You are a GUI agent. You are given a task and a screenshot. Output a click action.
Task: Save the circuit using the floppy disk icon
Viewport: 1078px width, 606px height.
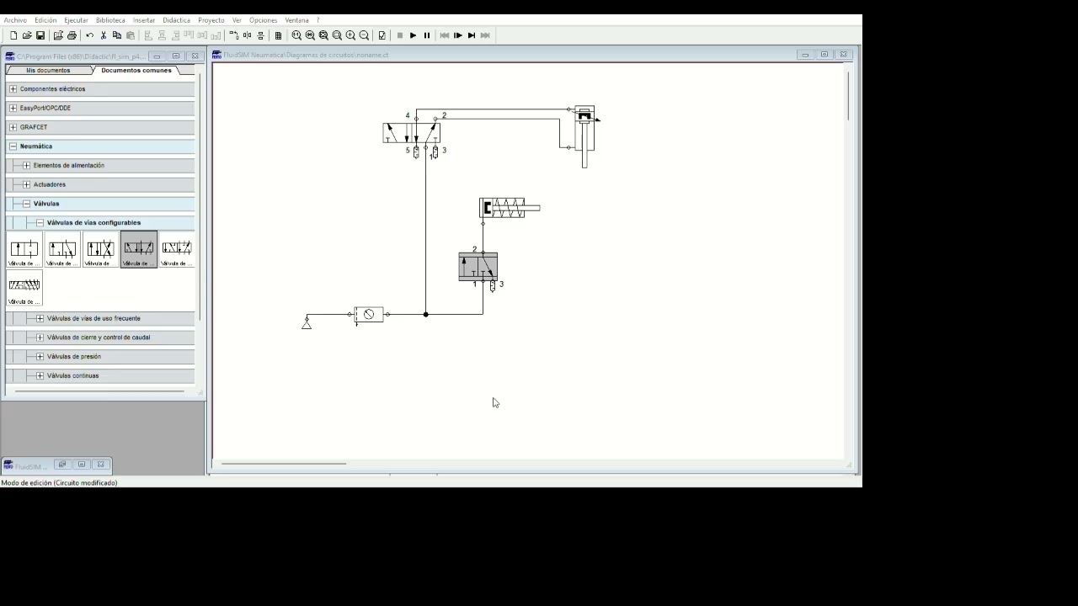40,35
